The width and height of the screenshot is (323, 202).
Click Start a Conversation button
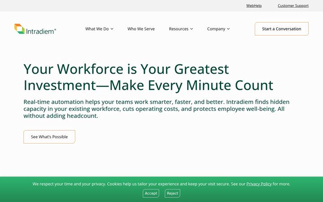pyautogui.click(x=282, y=29)
